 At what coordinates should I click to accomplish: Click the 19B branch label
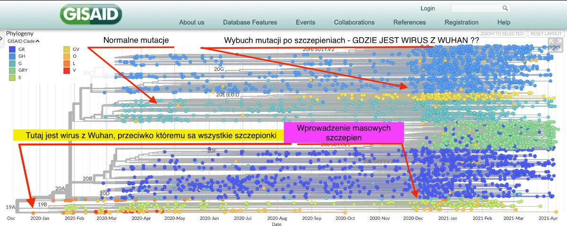pos(42,204)
